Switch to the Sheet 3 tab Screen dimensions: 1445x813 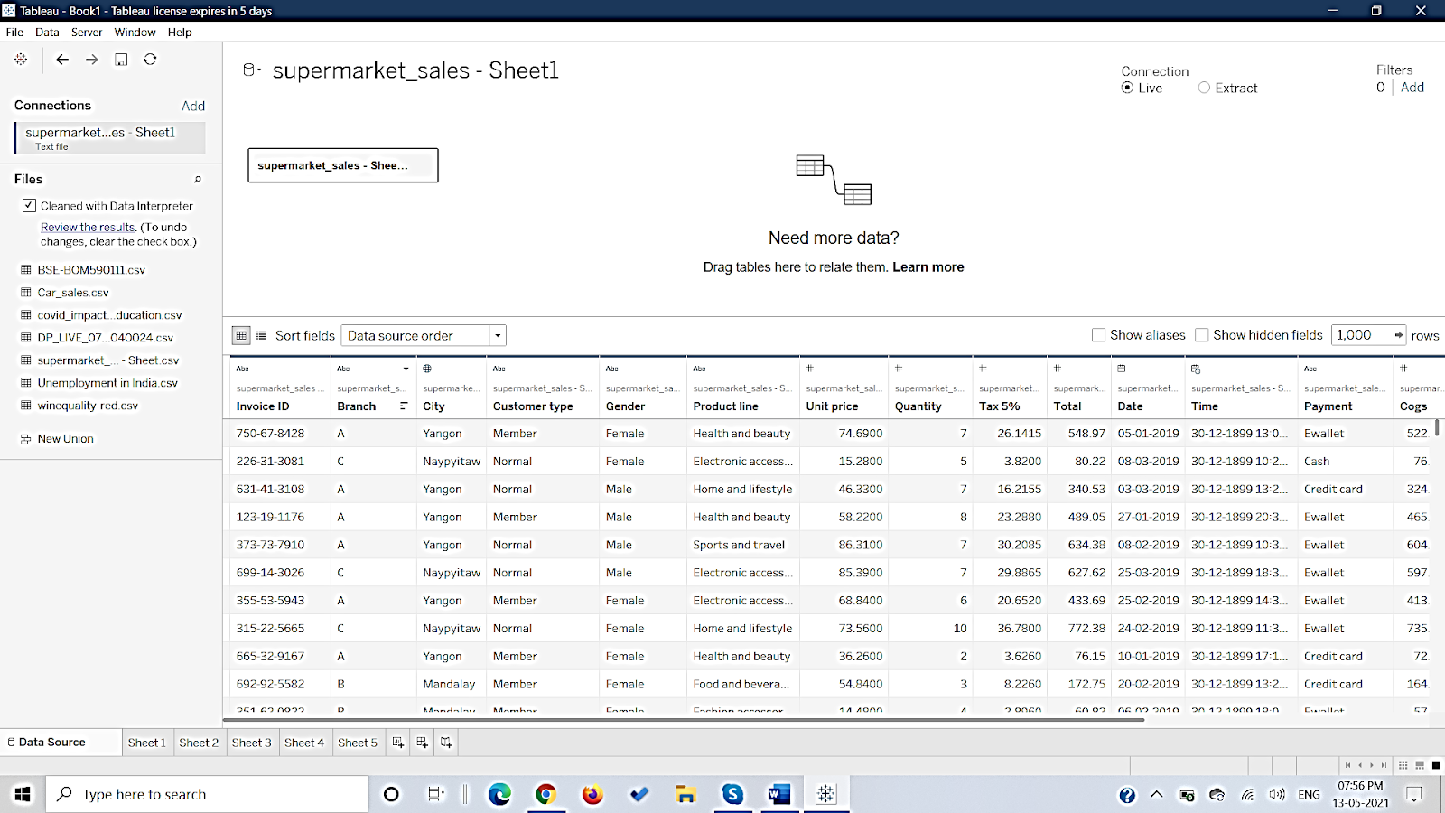click(251, 743)
